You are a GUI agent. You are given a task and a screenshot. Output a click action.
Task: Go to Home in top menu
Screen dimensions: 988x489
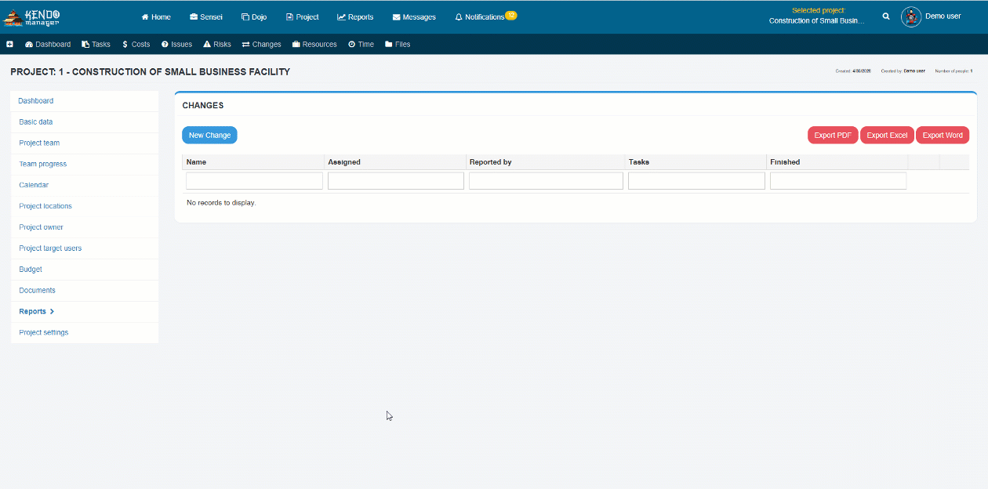(x=156, y=17)
